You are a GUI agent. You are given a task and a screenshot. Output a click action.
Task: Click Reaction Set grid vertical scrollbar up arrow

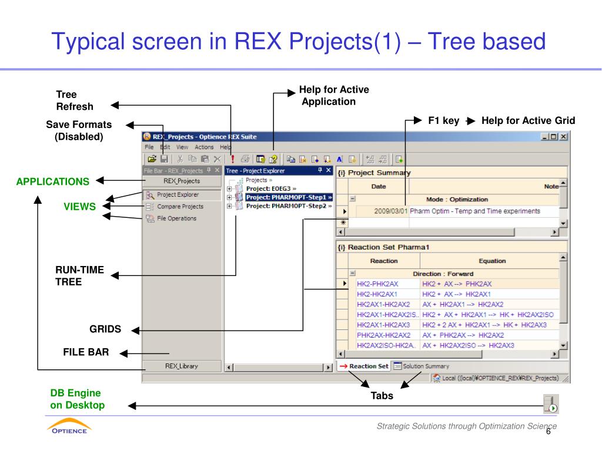click(563, 257)
